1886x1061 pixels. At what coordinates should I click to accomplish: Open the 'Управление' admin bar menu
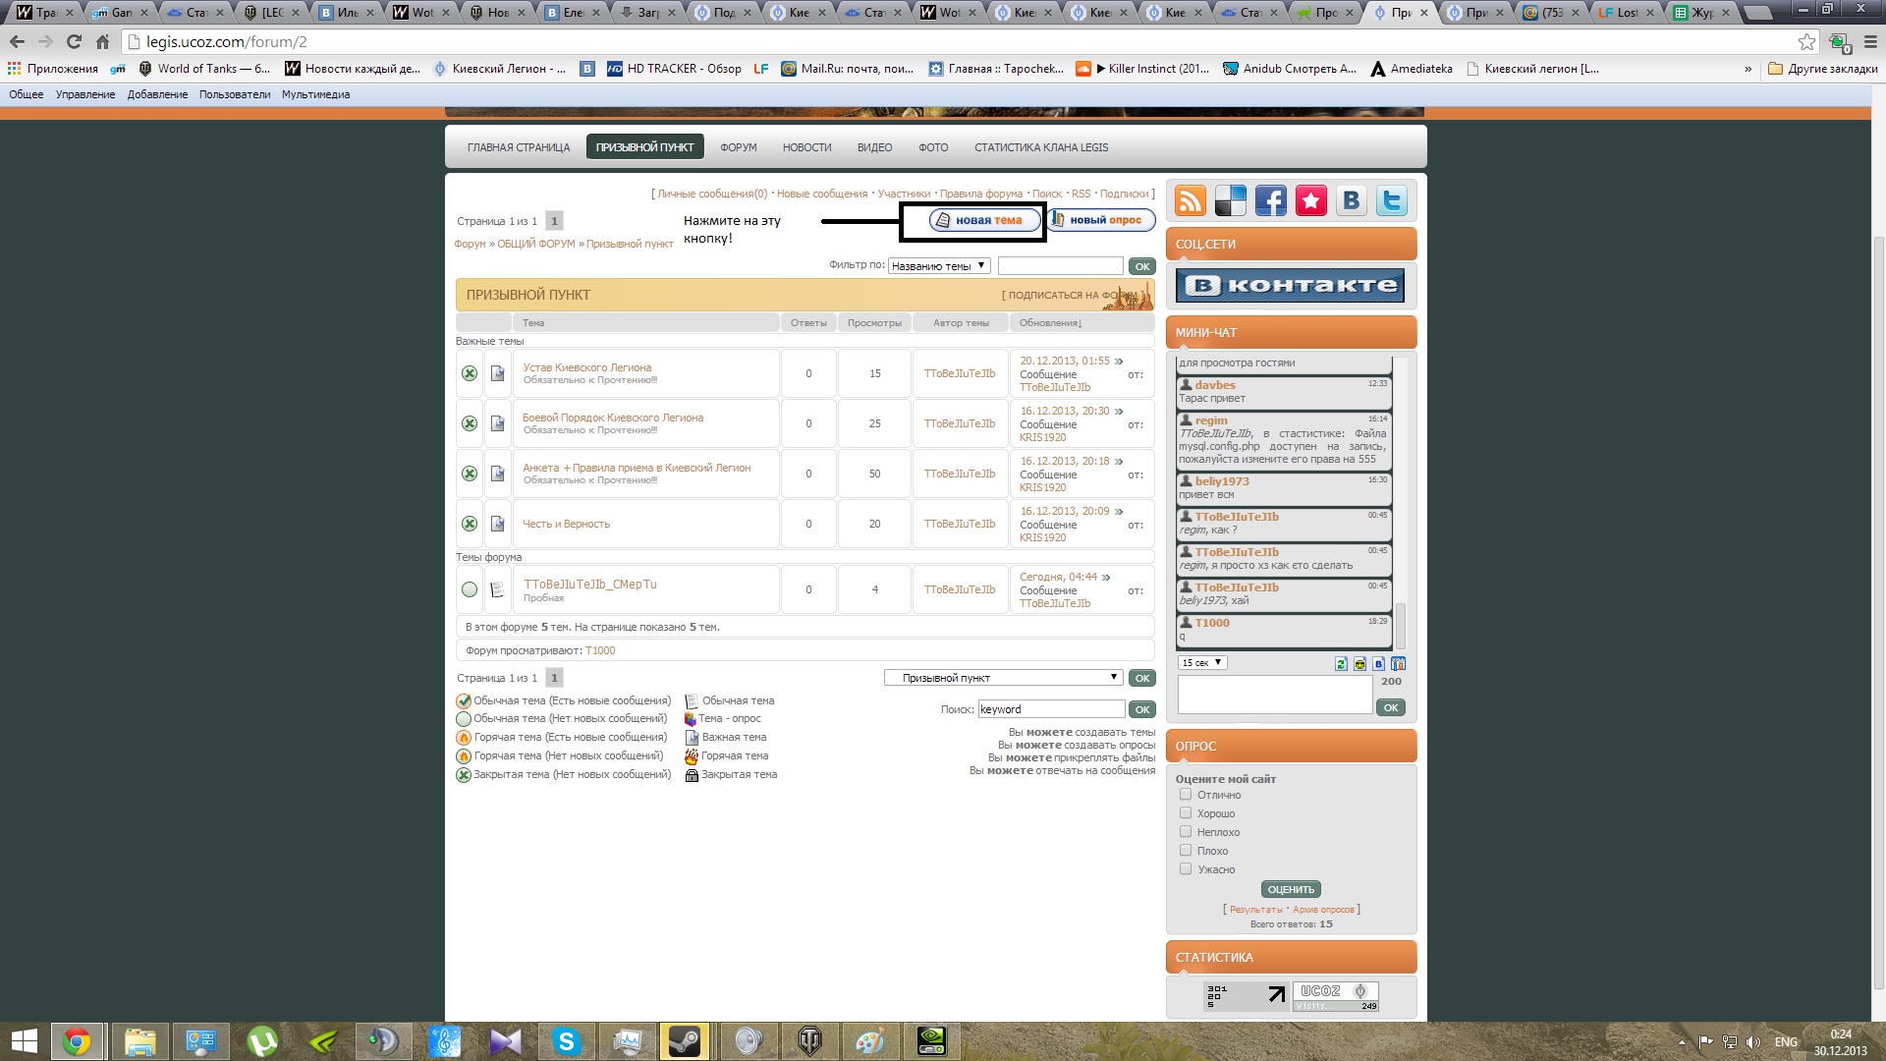(x=85, y=94)
